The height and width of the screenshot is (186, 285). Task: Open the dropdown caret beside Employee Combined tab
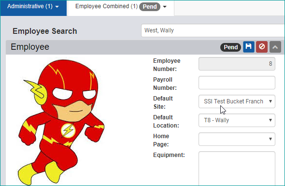pos(165,7)
